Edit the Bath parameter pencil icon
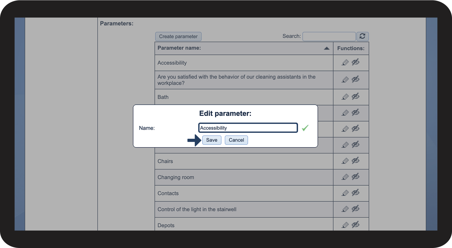This screenshot has height=248, width=452. pyautogui.click(x=345, y=97)
